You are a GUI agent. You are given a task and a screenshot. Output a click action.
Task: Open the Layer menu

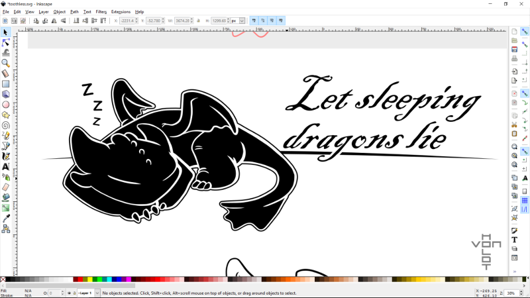pyautogui.click(x=44, y=12)
